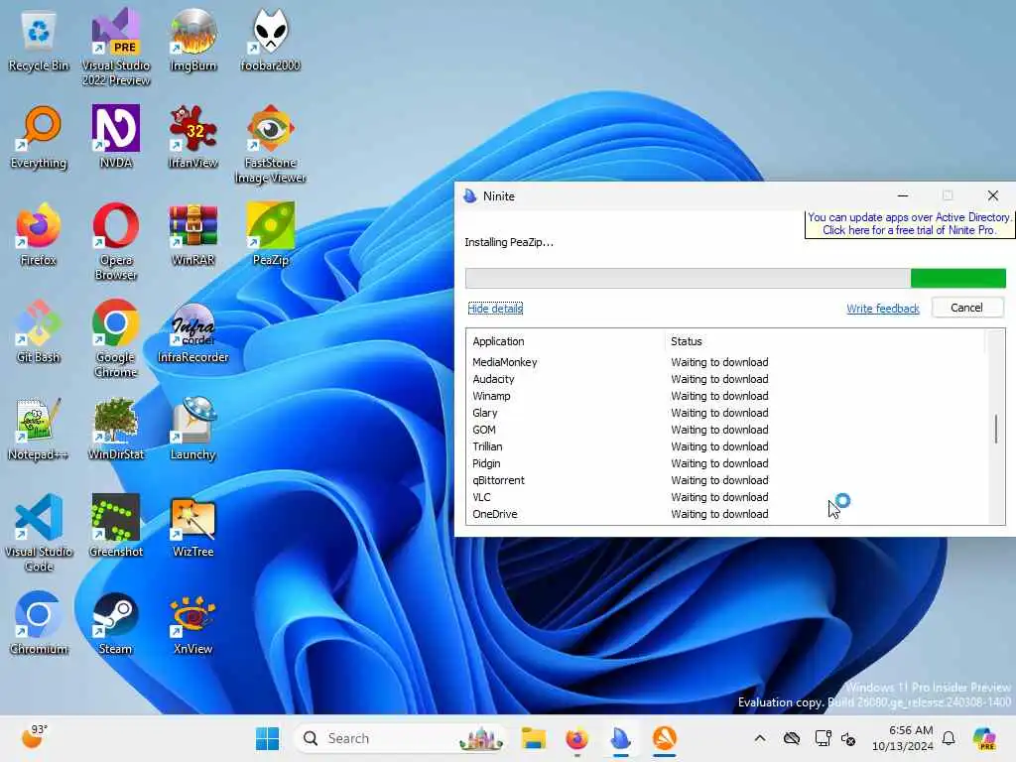Click the Firefox taskbar icon
Viewport: 1016px width, 762px height.
pos(576,738)
